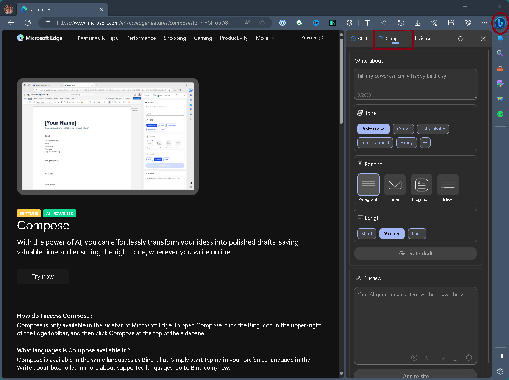This screenshot has height=380, width=509.
Task: Click the Search button on the webpage
Action: tap(312, 38)
